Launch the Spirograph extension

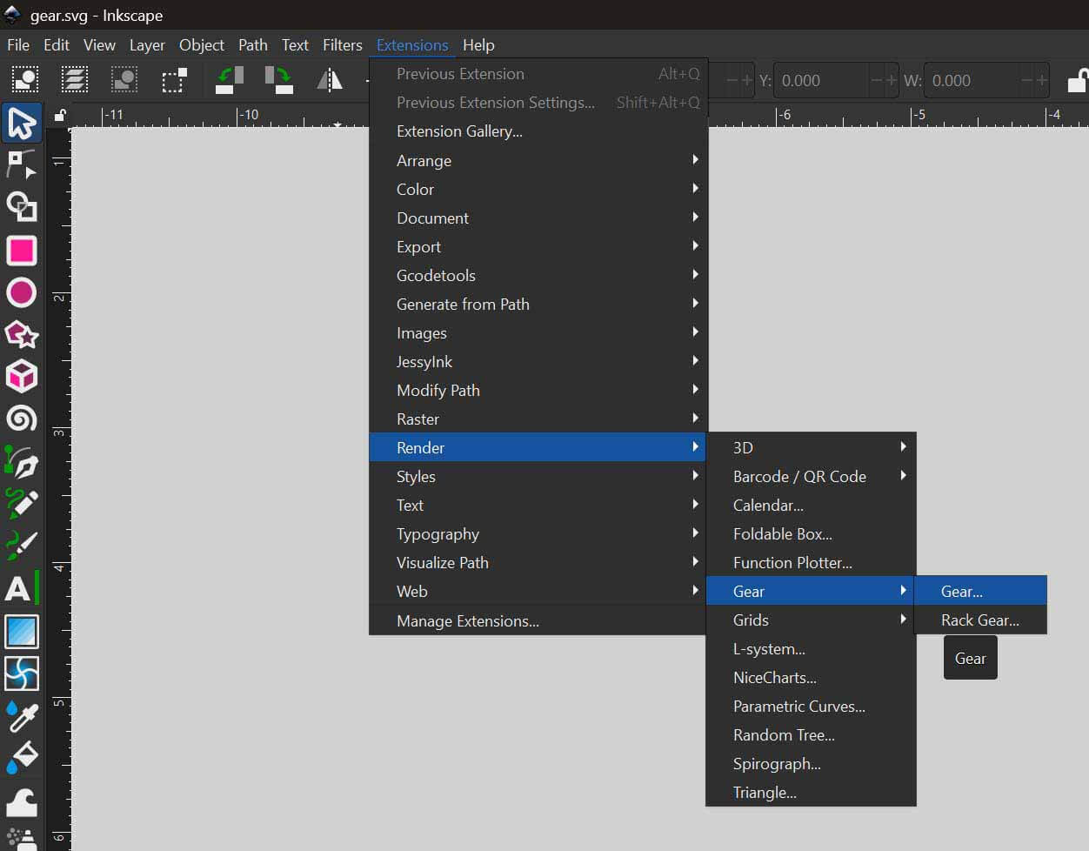point(777,763)
